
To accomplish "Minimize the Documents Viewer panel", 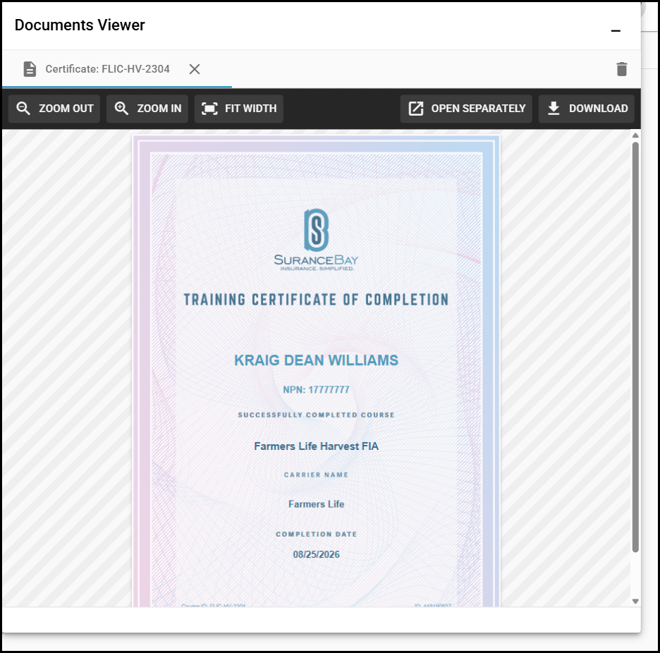I will tap(616, 31).
